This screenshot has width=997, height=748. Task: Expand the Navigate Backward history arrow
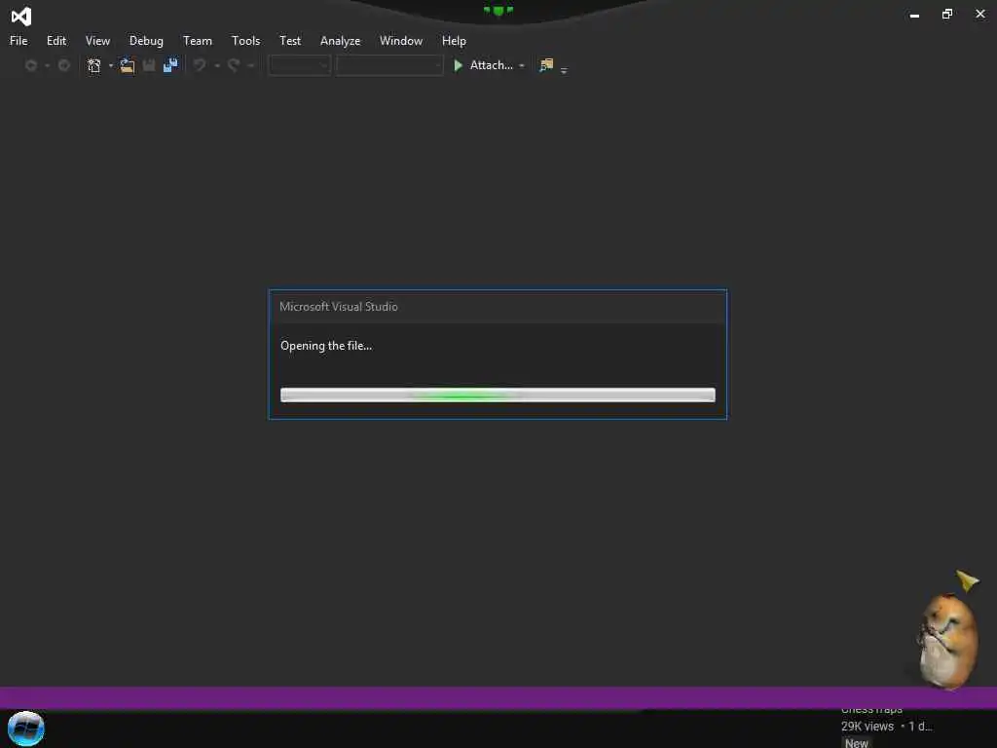click(47, 65)
